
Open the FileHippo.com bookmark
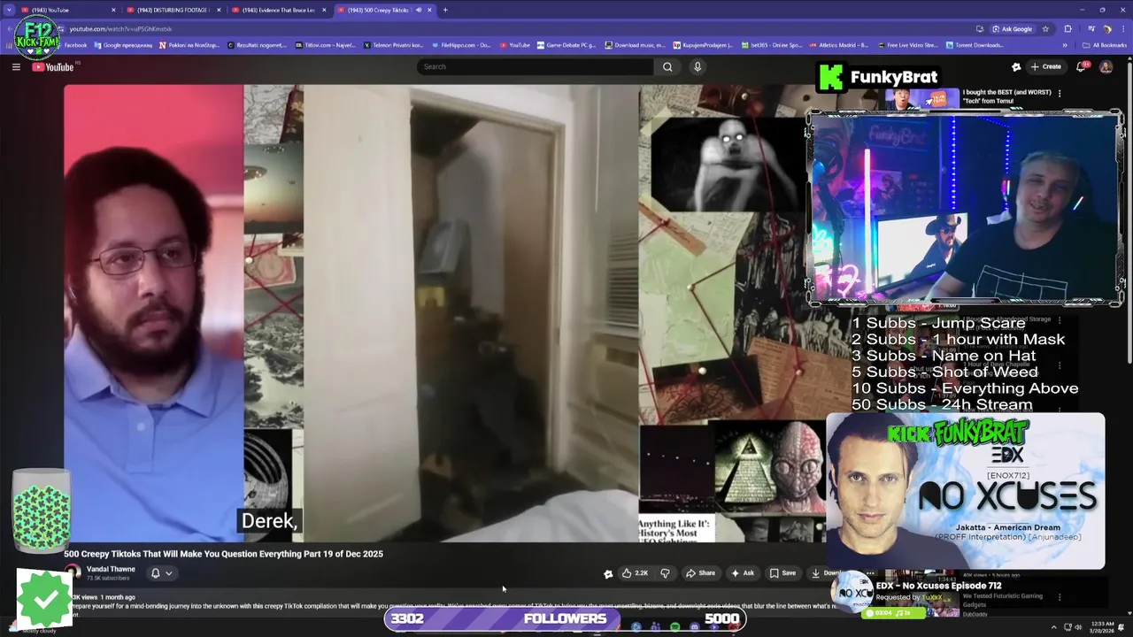(460, 45)
